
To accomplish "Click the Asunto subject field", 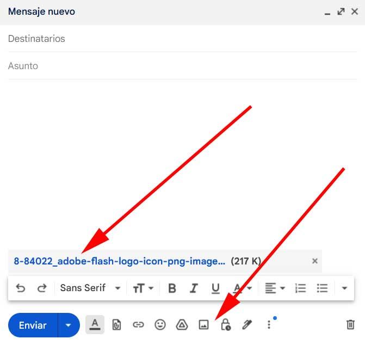I will click(183, 66).
